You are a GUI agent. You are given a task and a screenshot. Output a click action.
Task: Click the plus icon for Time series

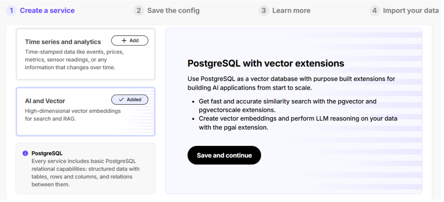(x=124, y=40)
